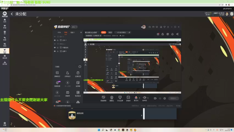Expand toolbox with the circled more button
This screenshot has width=234, height=132.
coord(80,67)
